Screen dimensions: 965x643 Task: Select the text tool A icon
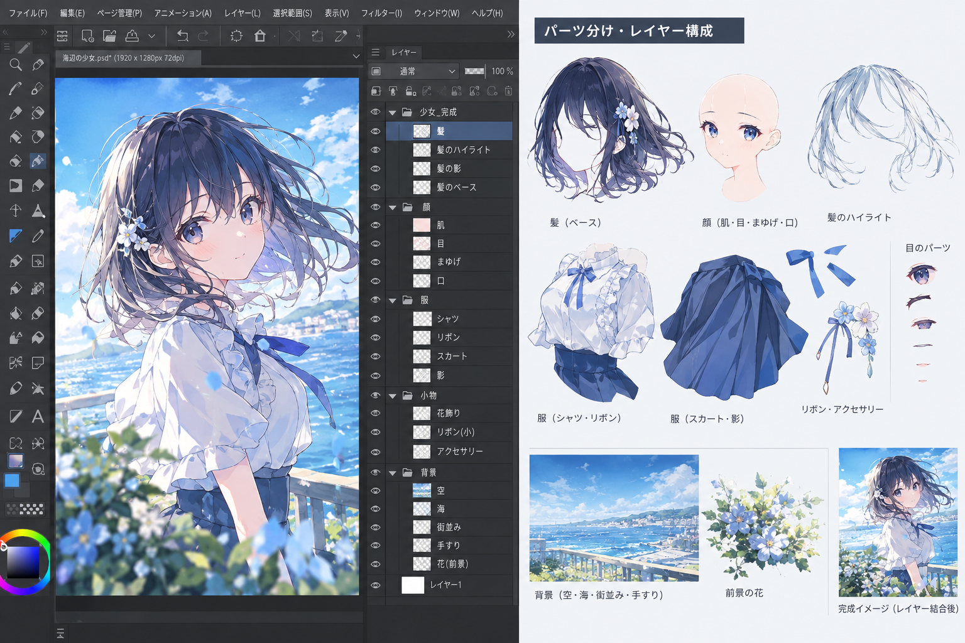(x=38, y=416)
